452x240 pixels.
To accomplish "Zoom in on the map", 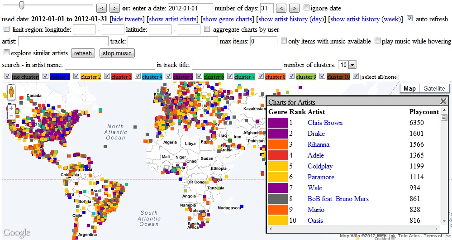I will 11,109.
